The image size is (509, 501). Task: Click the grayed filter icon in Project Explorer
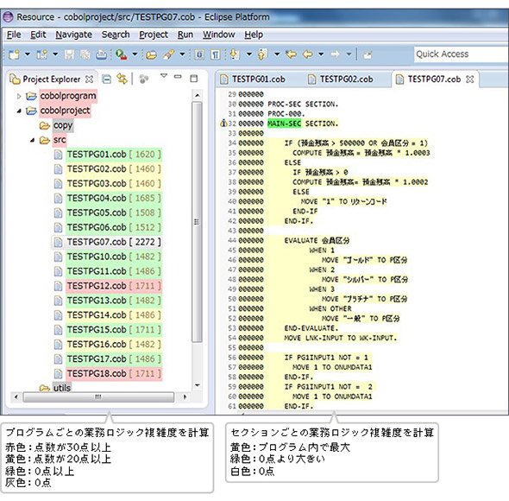(x=144, y=79)
